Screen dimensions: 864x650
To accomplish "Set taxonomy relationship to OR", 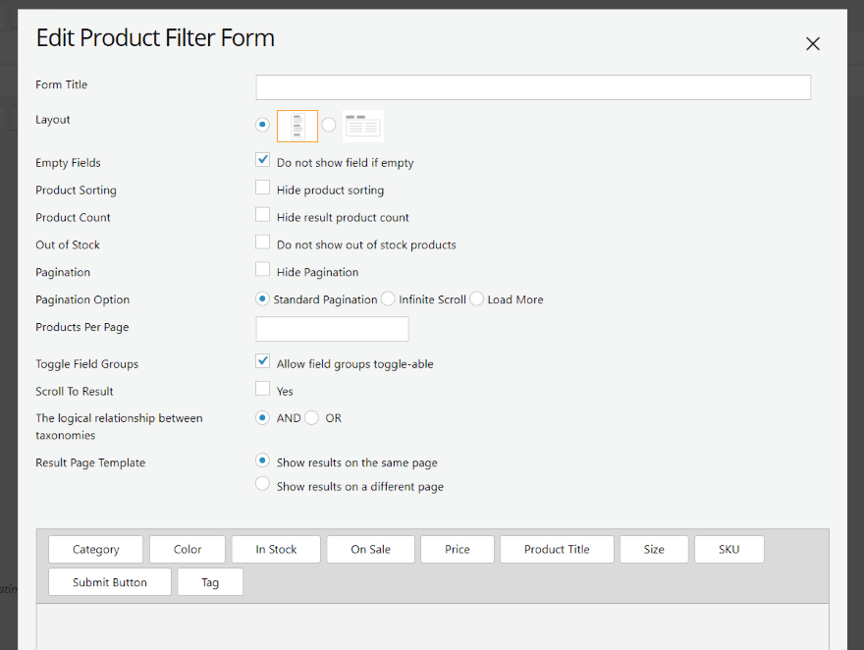I will click(312, 417).
